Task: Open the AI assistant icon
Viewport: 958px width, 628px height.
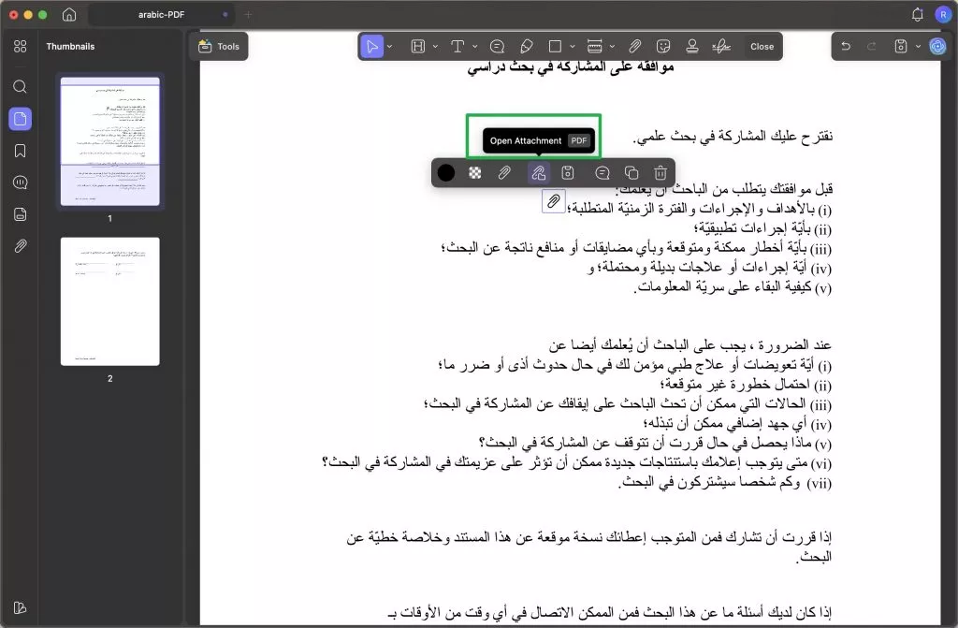Action: pos(937,46)
